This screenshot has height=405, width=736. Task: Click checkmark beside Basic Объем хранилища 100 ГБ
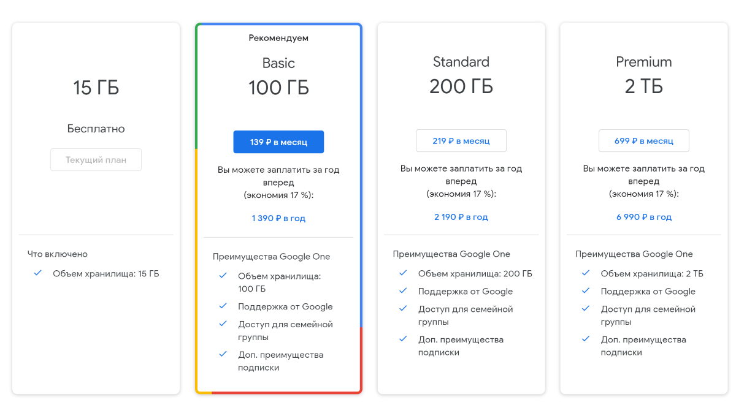click(x=223, y=276)
